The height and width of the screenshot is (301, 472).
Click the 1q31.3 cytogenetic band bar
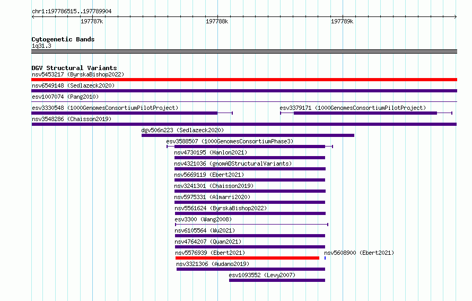[244, 51]
